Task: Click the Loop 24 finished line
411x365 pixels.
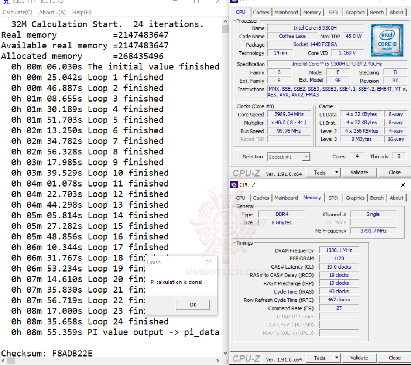Action: 90,321
